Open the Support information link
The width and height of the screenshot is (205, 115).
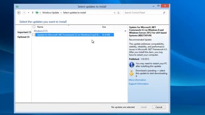[x=139, y=84]
